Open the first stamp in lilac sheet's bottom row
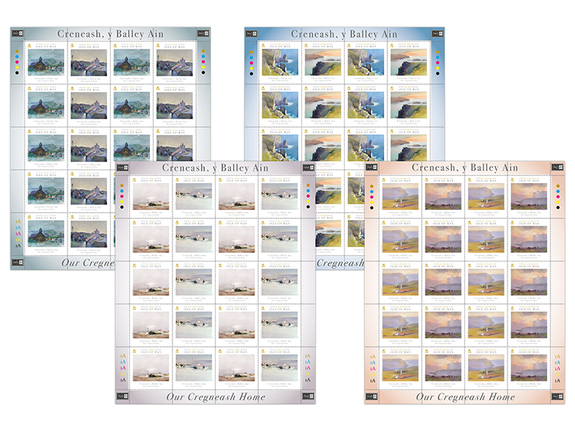Screen dimensions: 575x431 point(151,368)
